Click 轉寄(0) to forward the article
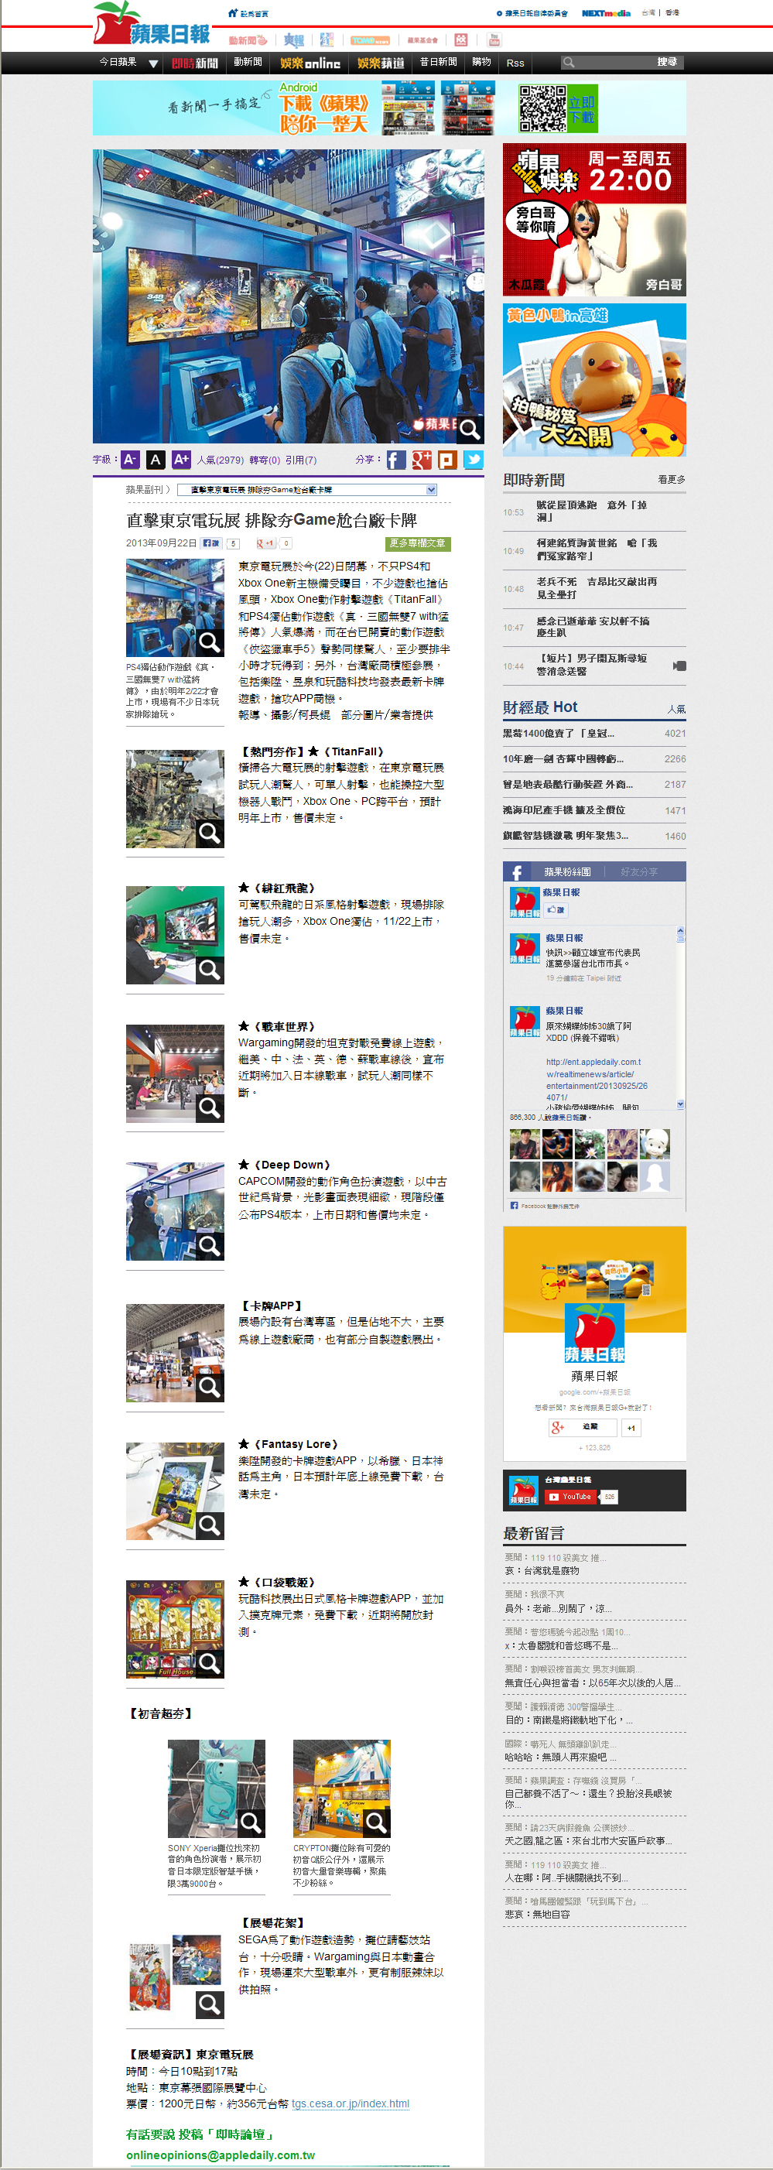 (265, 460)
